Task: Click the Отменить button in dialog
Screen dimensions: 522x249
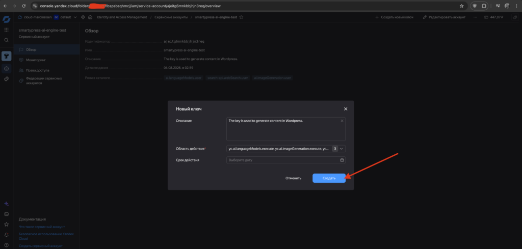Action: (293, 178)
